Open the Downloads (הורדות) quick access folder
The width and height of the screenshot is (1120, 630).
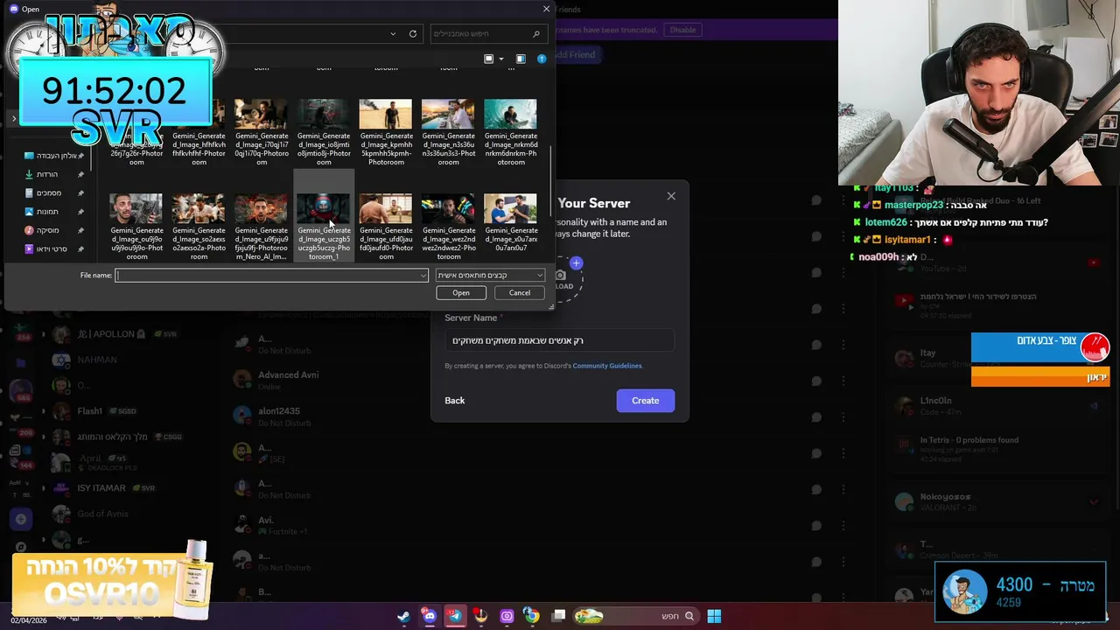tap(42, 174)
